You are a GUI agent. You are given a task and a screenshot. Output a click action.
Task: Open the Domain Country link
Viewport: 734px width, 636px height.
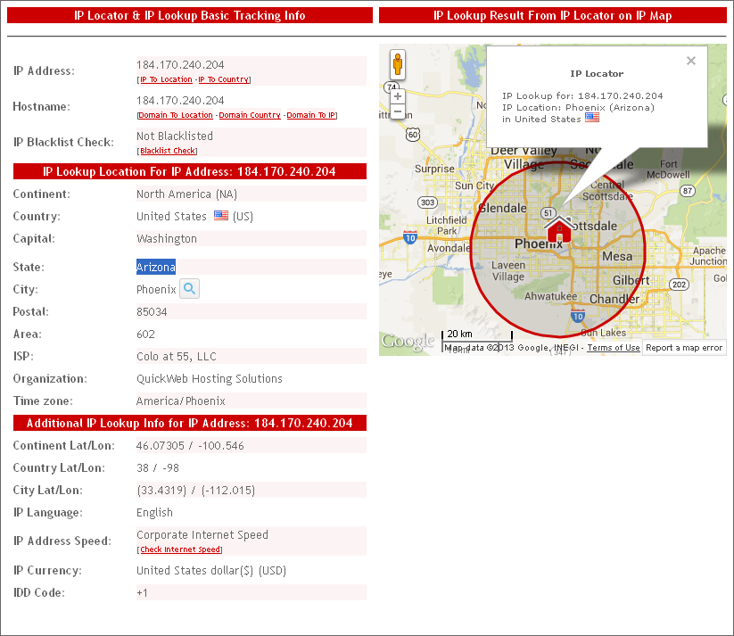coord(250,115)
